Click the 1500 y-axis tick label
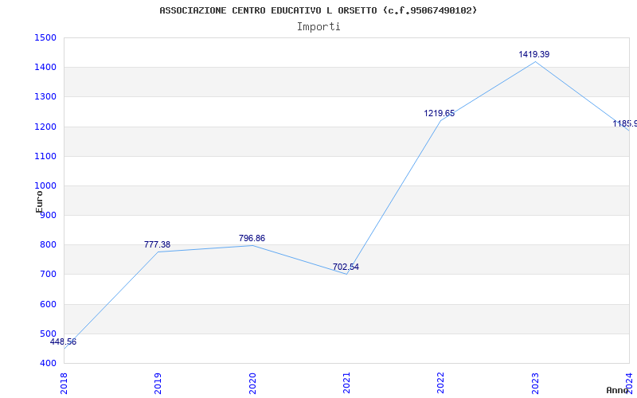Screen dimensions: 637x398 tap(45, 37)
